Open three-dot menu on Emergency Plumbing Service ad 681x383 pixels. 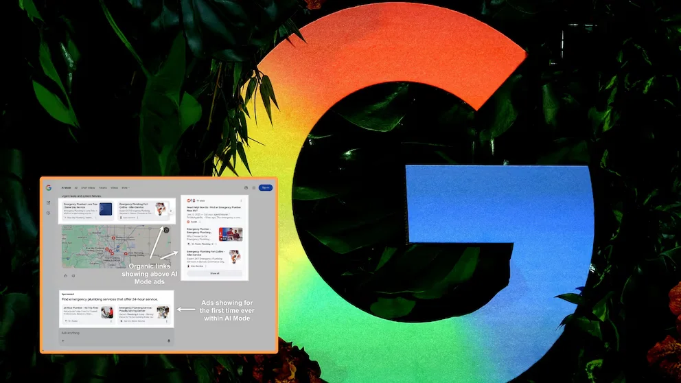click(x=167, y=321)
